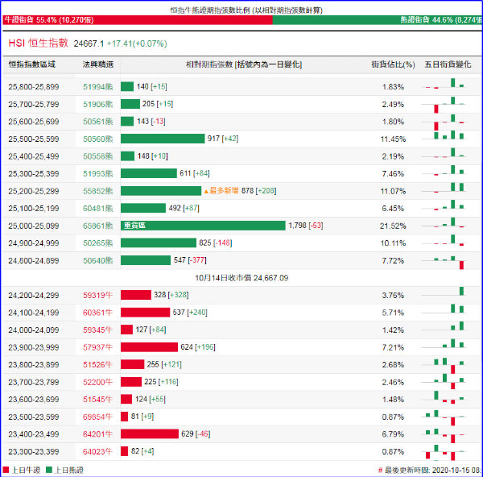483x477 pixels.
Task: Click the range cell 25,500-25,599
Action: click(x=34, y=139)
